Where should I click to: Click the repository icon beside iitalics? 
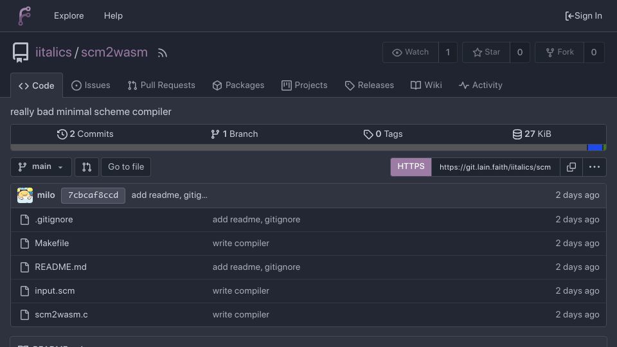coord(21,52)
